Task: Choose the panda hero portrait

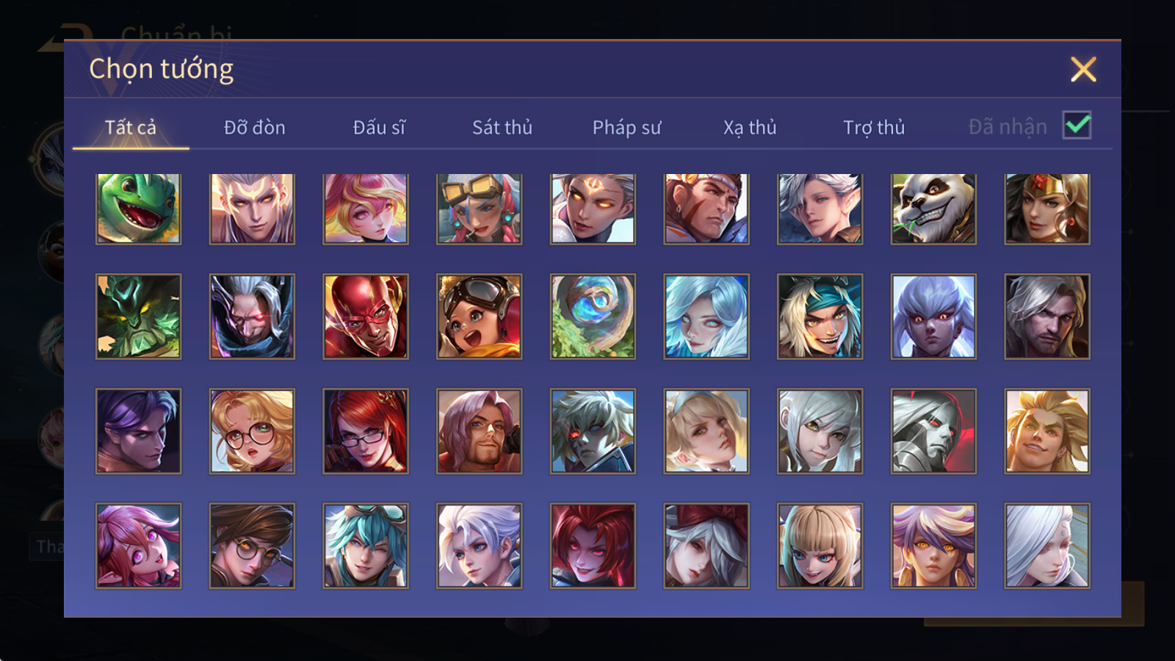Action: (x=933, y=209)
